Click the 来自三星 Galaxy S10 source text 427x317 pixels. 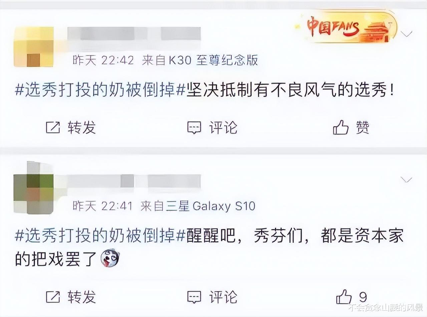(198, 206)
